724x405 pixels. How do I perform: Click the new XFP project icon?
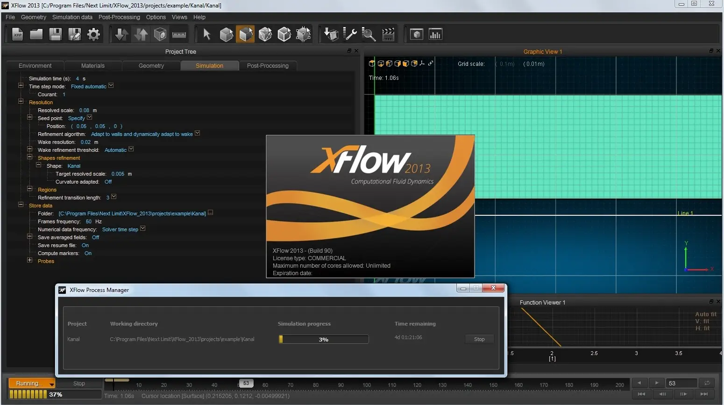pos(17,35)
